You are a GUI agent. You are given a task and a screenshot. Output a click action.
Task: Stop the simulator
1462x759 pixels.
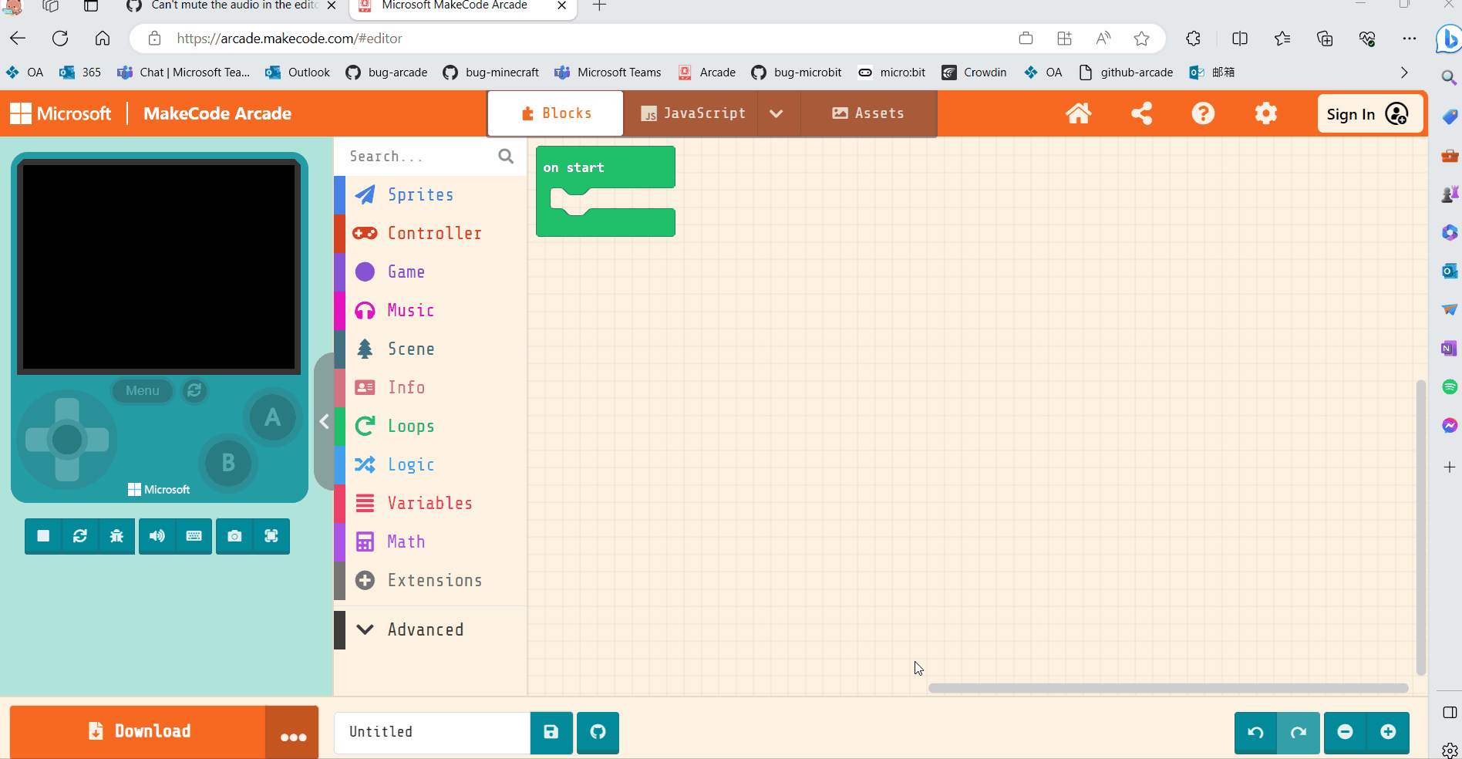coord(42,536)
